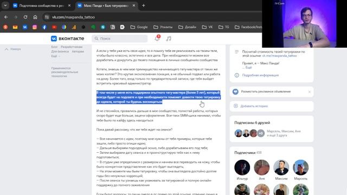Viewport: 347px width, 195px height.
Task: Open the VK bookmark in bookmarks bar
Action: click(25, 27)
